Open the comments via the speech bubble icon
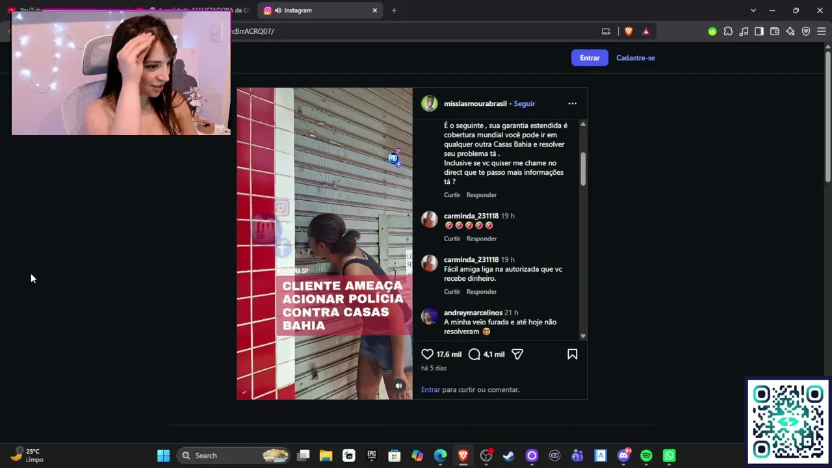The height and width of the screenshot is (468, 832). pyautogui.click(x=474, y=354)
